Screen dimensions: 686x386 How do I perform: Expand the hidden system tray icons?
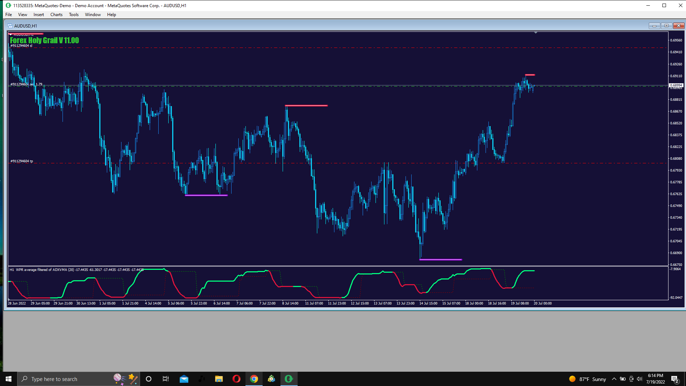point(614,379)
